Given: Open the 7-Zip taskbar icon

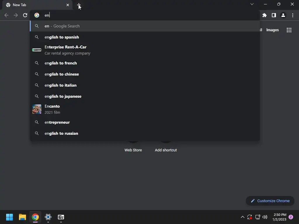Looking at the screenshot, I should tap(61, 217).
